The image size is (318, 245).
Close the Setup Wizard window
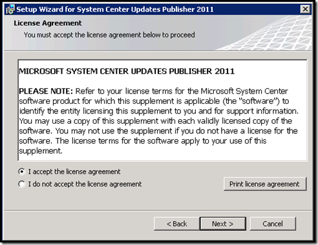tap(305, 9)
